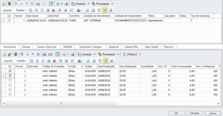This screenshot has width=223, height=116.
Task: Click the left arrow of the lower grid scrollbar
Action: (4, 104)
